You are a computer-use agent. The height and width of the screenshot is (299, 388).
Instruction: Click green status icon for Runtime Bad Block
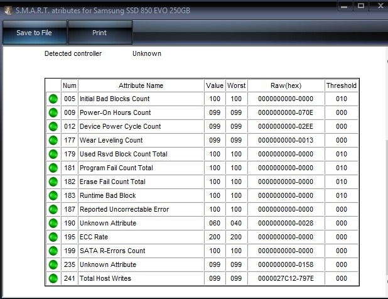(53, 195)
